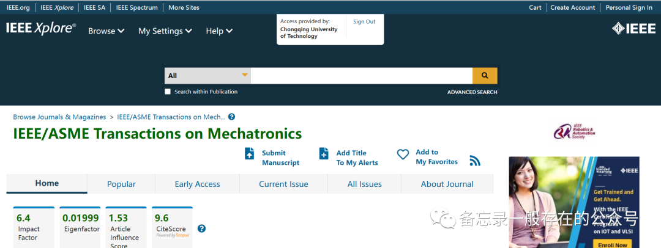Toggle Search within Publication checkbox
This screenshot has width=661, height=248.
tap(168, 92)
